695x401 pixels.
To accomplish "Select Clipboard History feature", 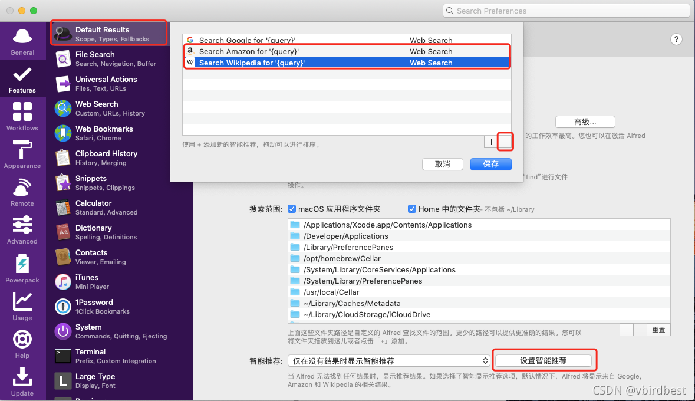I will click(x=109, y=158).
